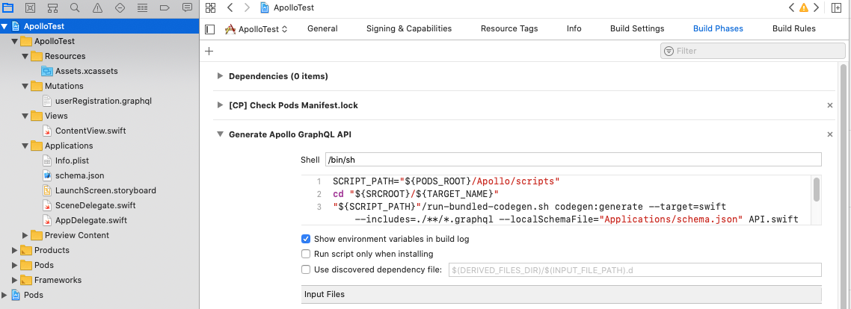Expand the Pods project at bottom
This screenshot has width=851, height=309.
coord(4,295)
